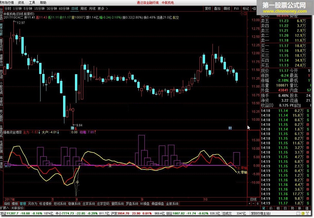This screenshot has width=314, height=218.
Task: Select the BS操盘 template
Action: coord(145,204)
